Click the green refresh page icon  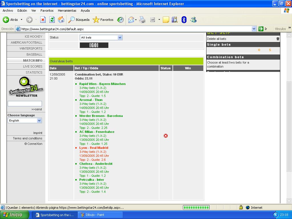(x=52, y=20)
